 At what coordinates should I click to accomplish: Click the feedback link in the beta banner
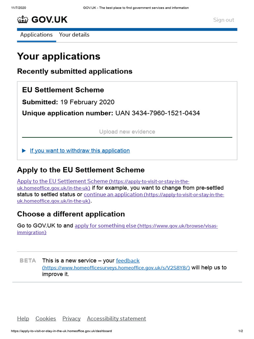pyautogui.click(x=128, y=261)
